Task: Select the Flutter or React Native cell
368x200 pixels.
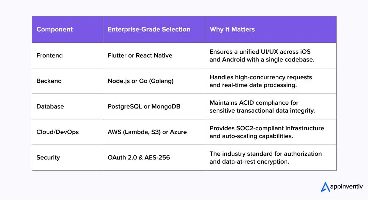Action: tap(140, 55)
